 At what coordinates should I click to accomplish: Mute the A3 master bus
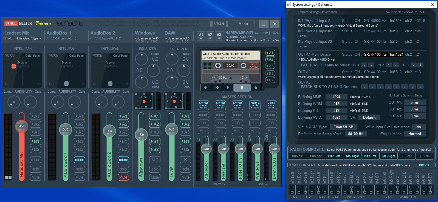pyautogui.click(x=237, y=131)
